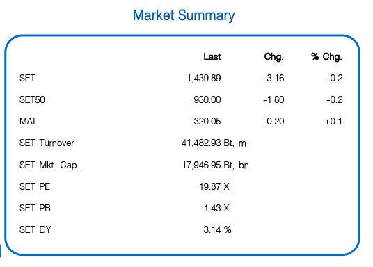Click the dividend yield value 3.14 %
The width and height of the screenshot is (373, 267).
pyautogui.click(x=217, y=230)
